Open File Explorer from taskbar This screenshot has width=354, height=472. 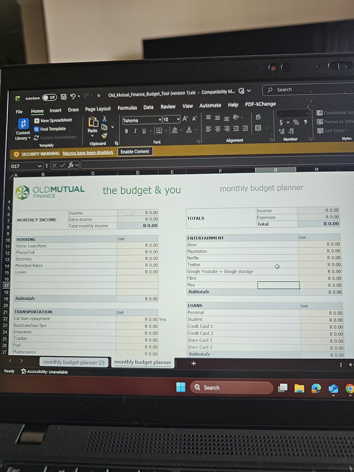tap(299, 388)
